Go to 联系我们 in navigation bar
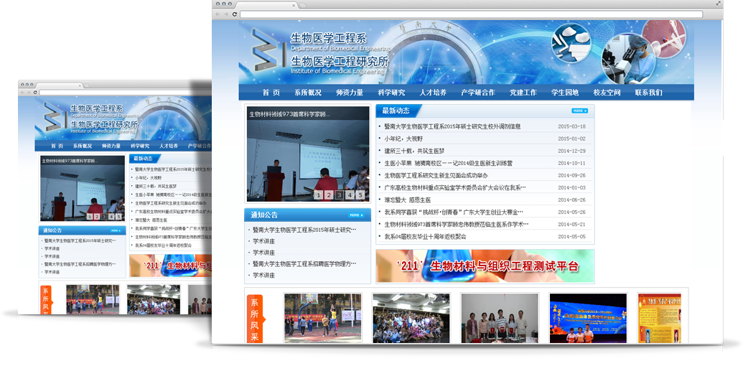This screenshot has height=366, width=743. [648, 93]
